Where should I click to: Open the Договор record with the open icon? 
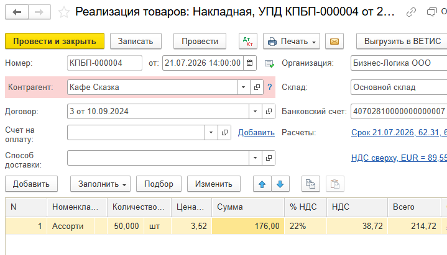coord(269,111)
